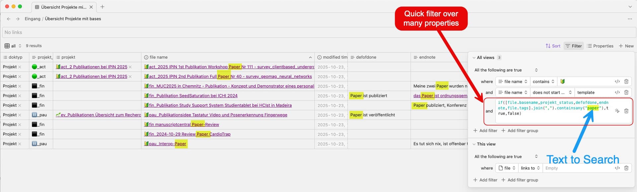Click 'Add filter group' under This view
Viewport: 637px width, 192px height.
pos(520,180)
